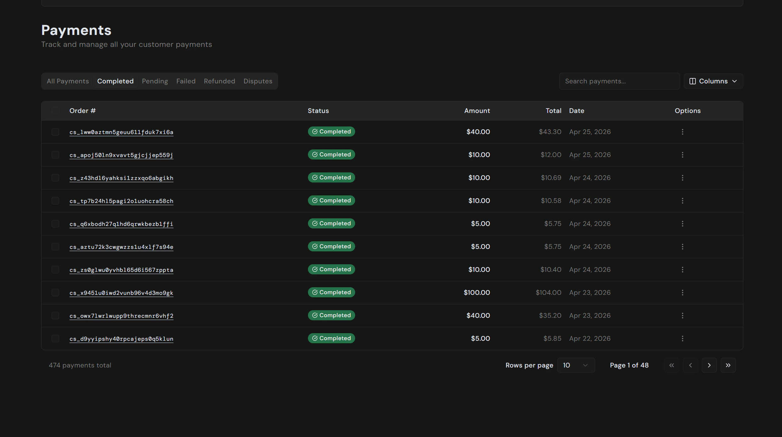Switch to Disputes tab
This screenshot has height=437, width=782.
pyautogui.click(x=258, y=81)
